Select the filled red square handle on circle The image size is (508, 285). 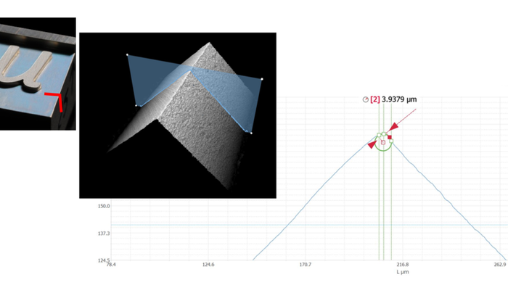[390, 137]
